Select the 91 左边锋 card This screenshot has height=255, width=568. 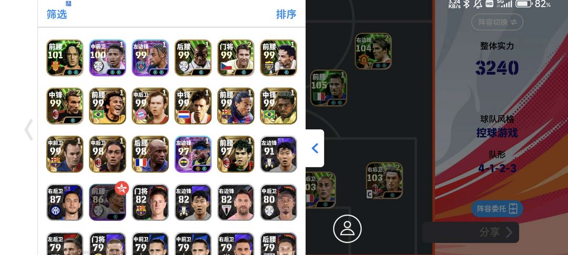click(279, 154)
